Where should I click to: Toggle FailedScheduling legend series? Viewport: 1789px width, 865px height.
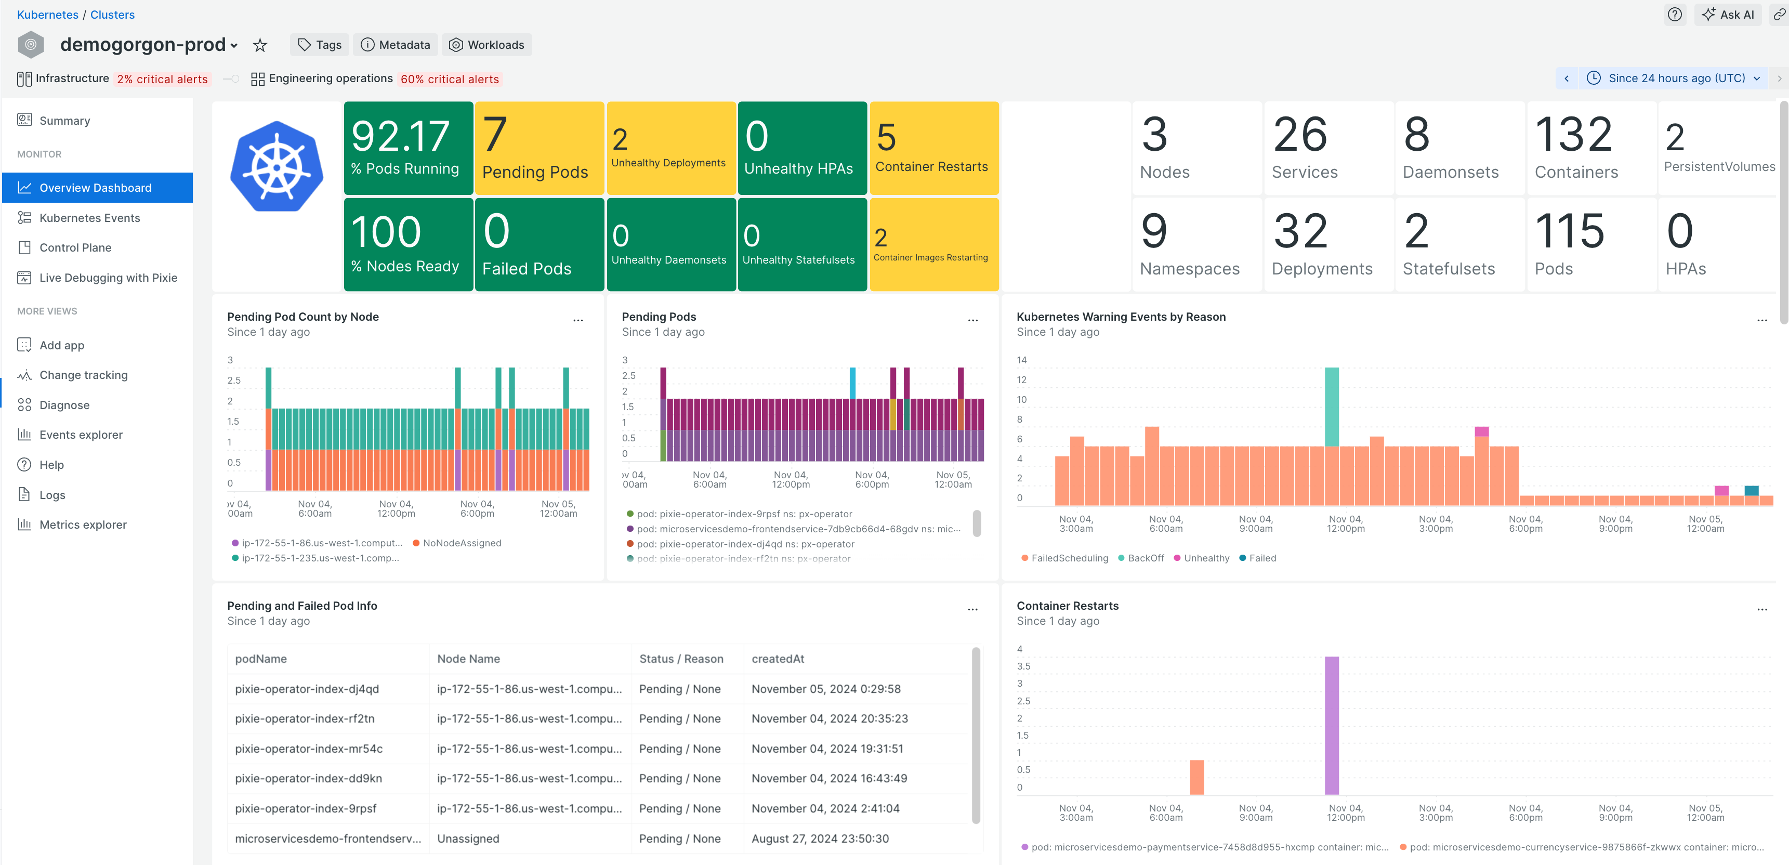(x=1064, y=558)
